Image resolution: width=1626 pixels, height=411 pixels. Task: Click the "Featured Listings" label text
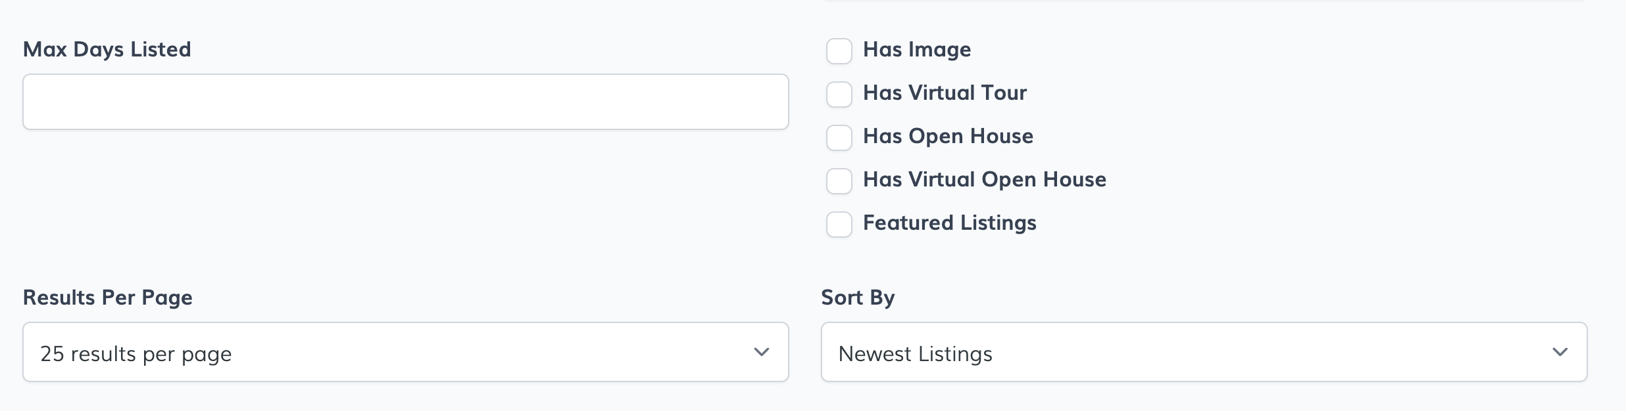click(949, 223)
